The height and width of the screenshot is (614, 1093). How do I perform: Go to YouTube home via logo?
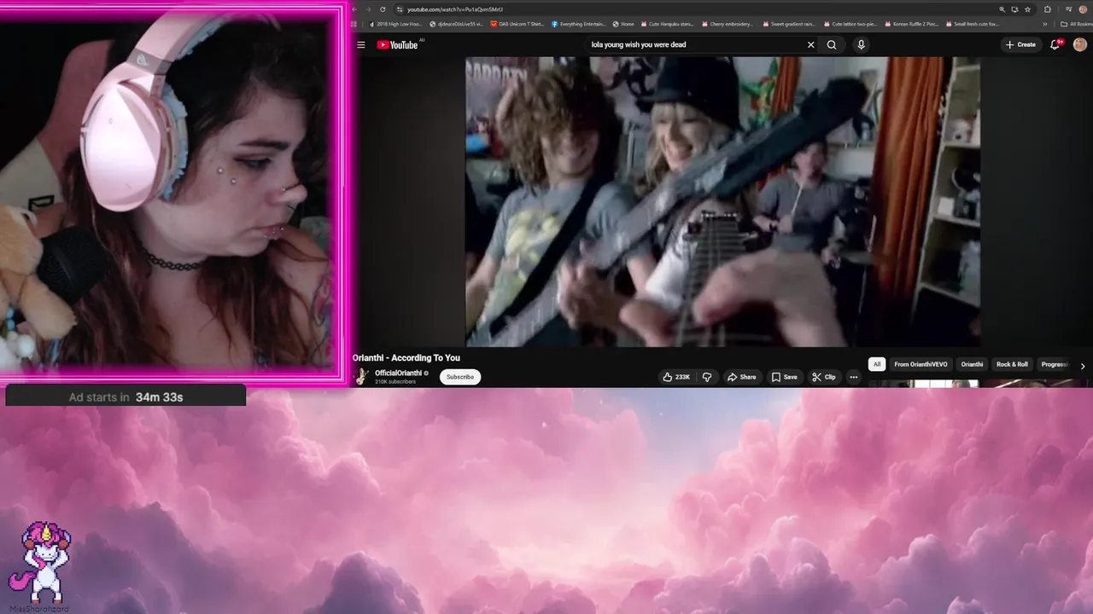click(x=398, y=44)
